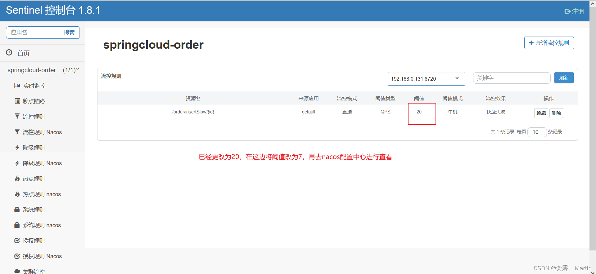This screenshot has width=596, height=274.
Task: Click the 关键字 keyword search field
Action: (x=511, y=78)
